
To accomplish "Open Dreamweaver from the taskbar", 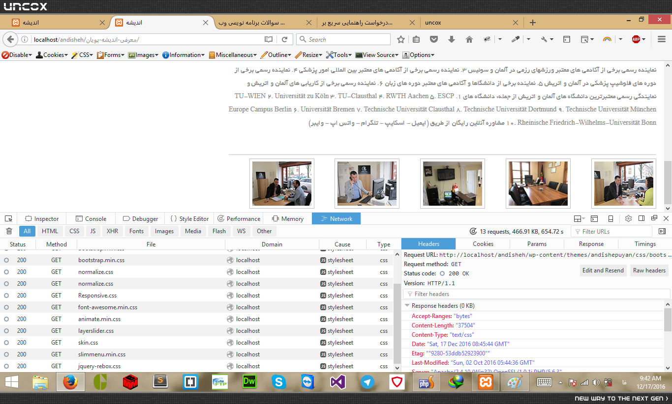I will pos(249,382).
